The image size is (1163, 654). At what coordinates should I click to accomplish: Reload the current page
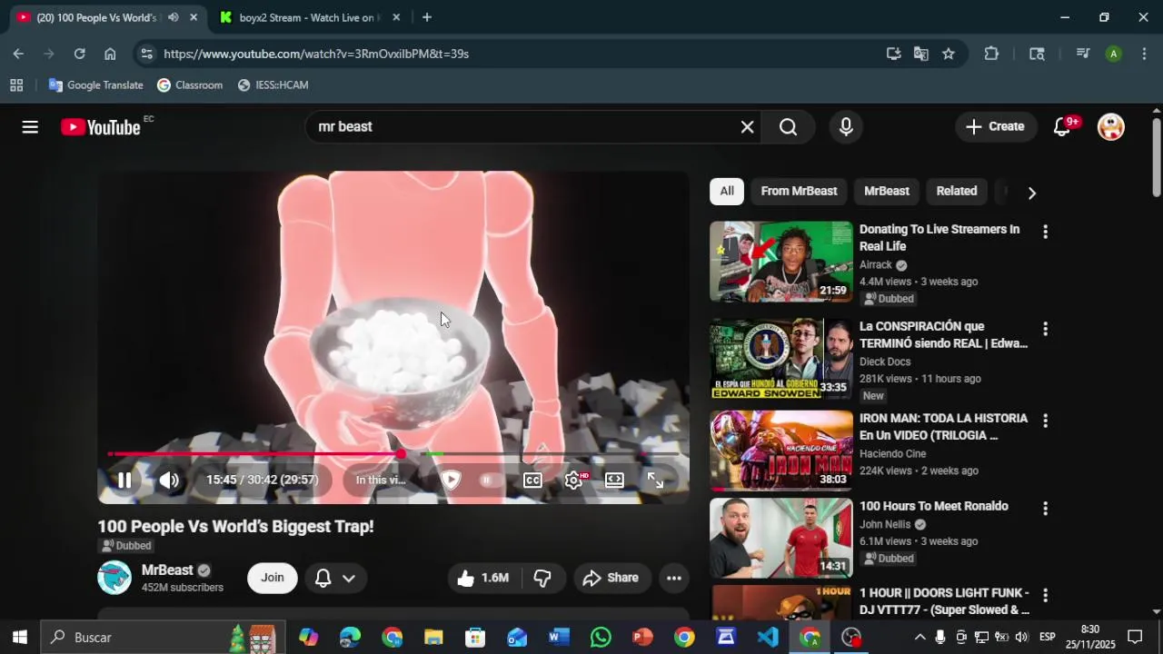click(x=79, y=54)
